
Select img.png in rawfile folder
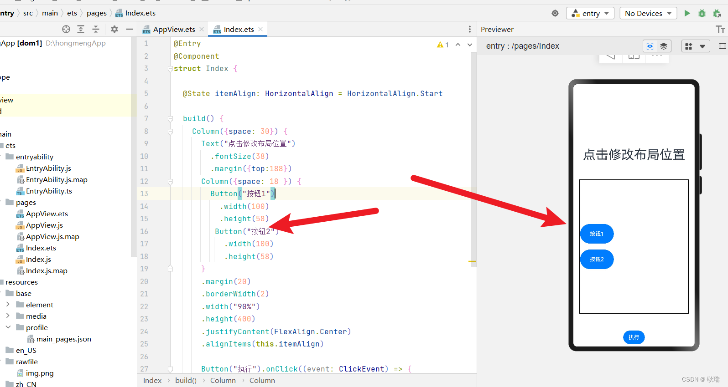click(x=40, y=373)
